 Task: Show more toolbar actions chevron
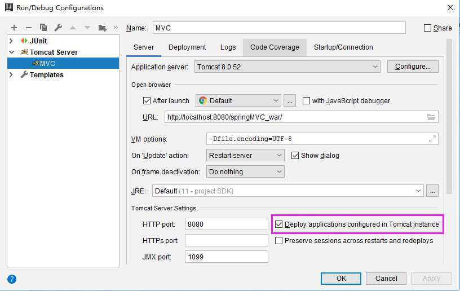116,28
